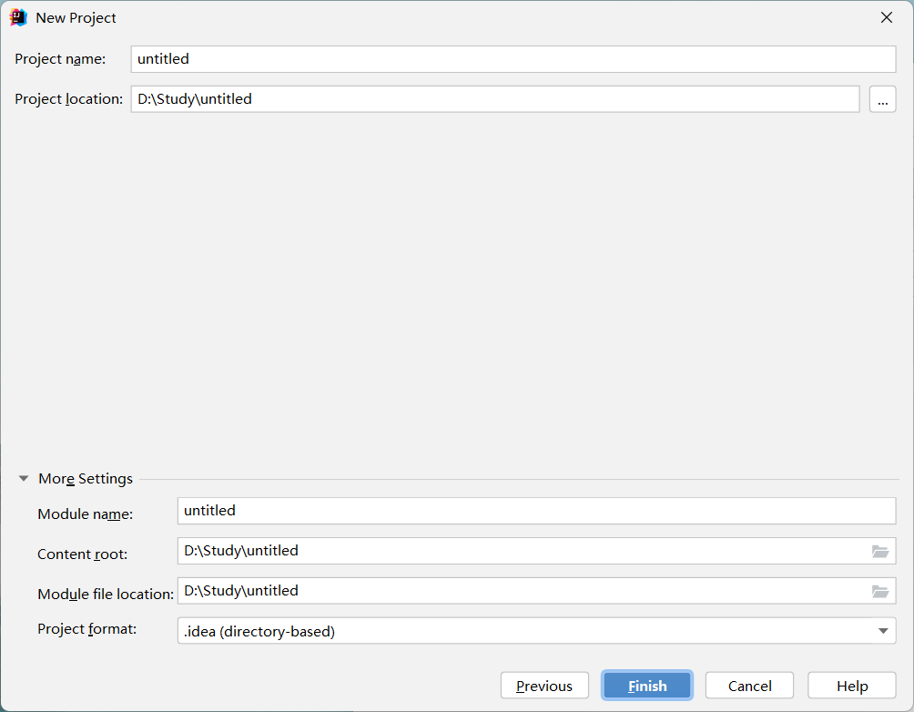Collapse the More Settings section
Screen dimensions: 914x712
point(24,478)
